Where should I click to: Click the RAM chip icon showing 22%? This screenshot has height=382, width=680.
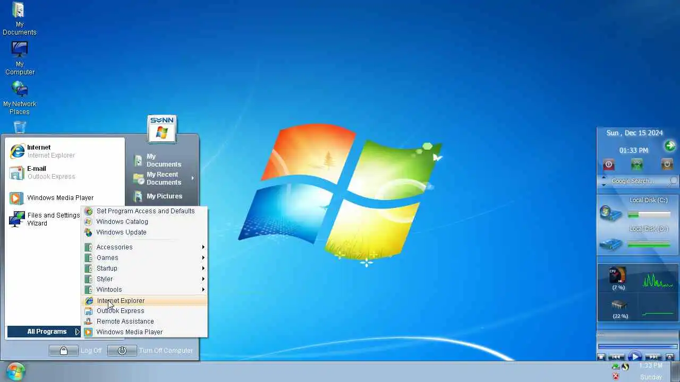[619, 305]
